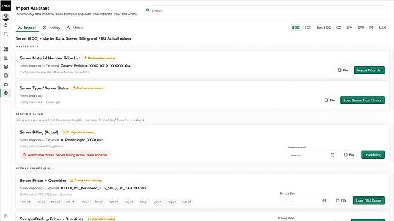Select the MAK category tab

382,28
